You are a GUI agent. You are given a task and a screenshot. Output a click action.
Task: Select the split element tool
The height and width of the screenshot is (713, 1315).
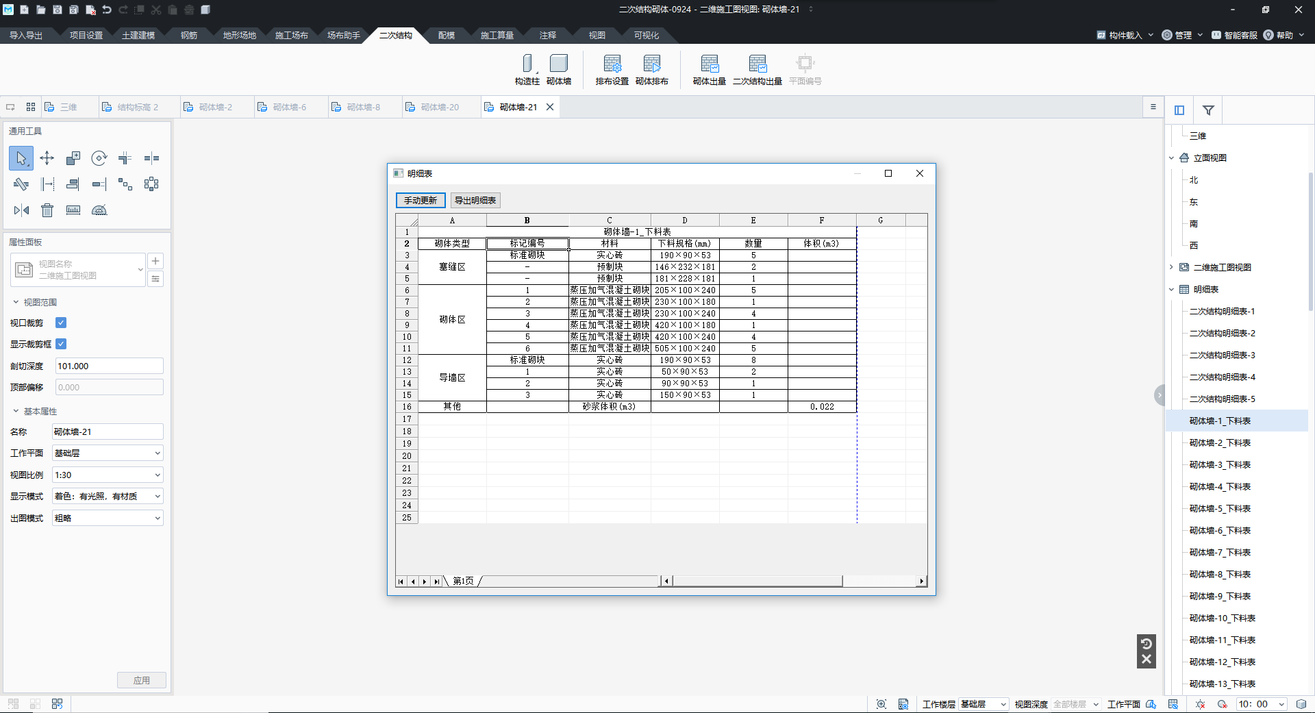[151, 158]
